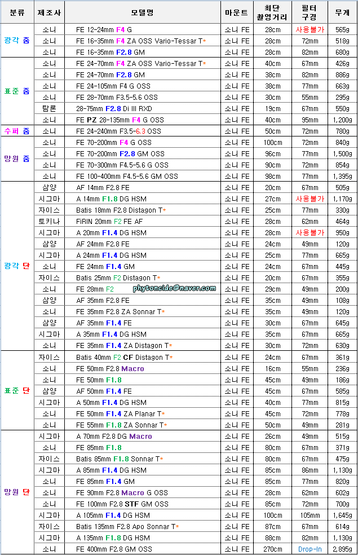Click the 1,645g weight cell

(342, 516)
